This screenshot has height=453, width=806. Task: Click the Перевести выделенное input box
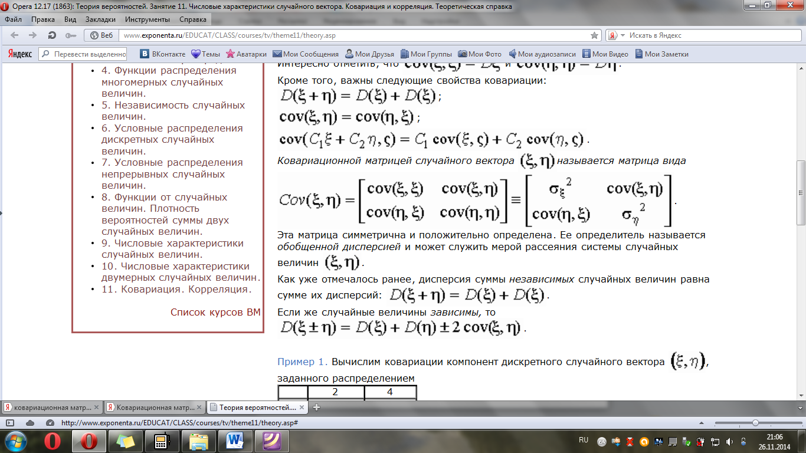click(83, 54)
